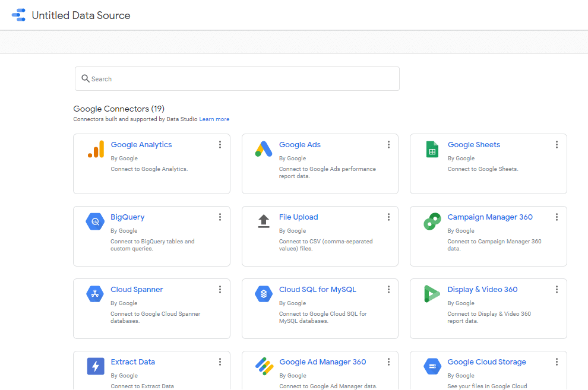The height and width of the screenshot is (390, 588).
Task: Open more options for BigQuery card
Action: tap(220, 217)
